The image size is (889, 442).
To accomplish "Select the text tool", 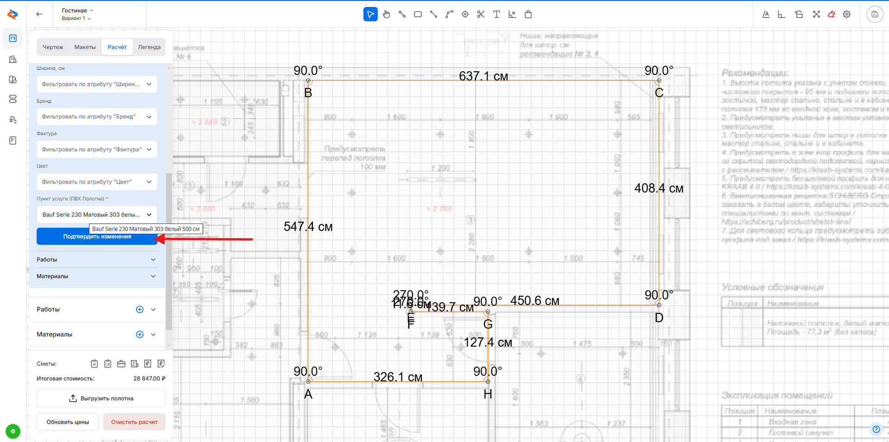I will [496, 14].
